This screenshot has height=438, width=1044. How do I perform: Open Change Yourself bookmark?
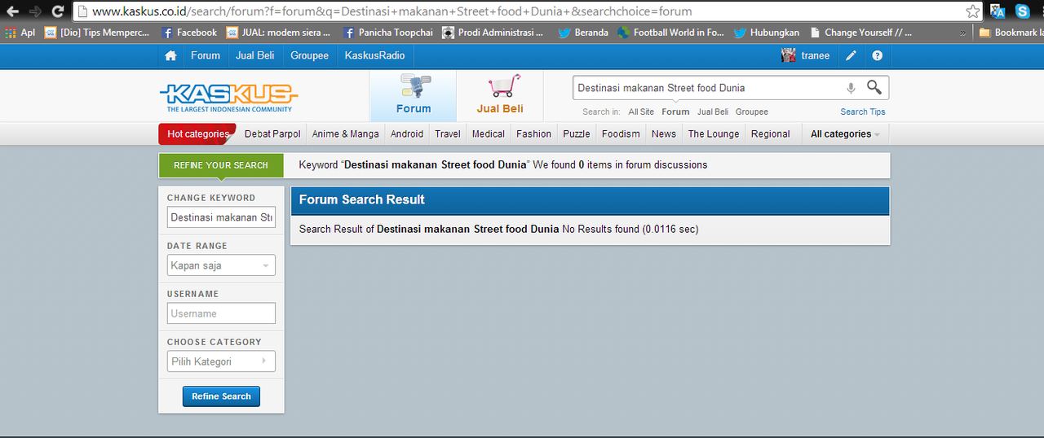[x=860, y=33]
